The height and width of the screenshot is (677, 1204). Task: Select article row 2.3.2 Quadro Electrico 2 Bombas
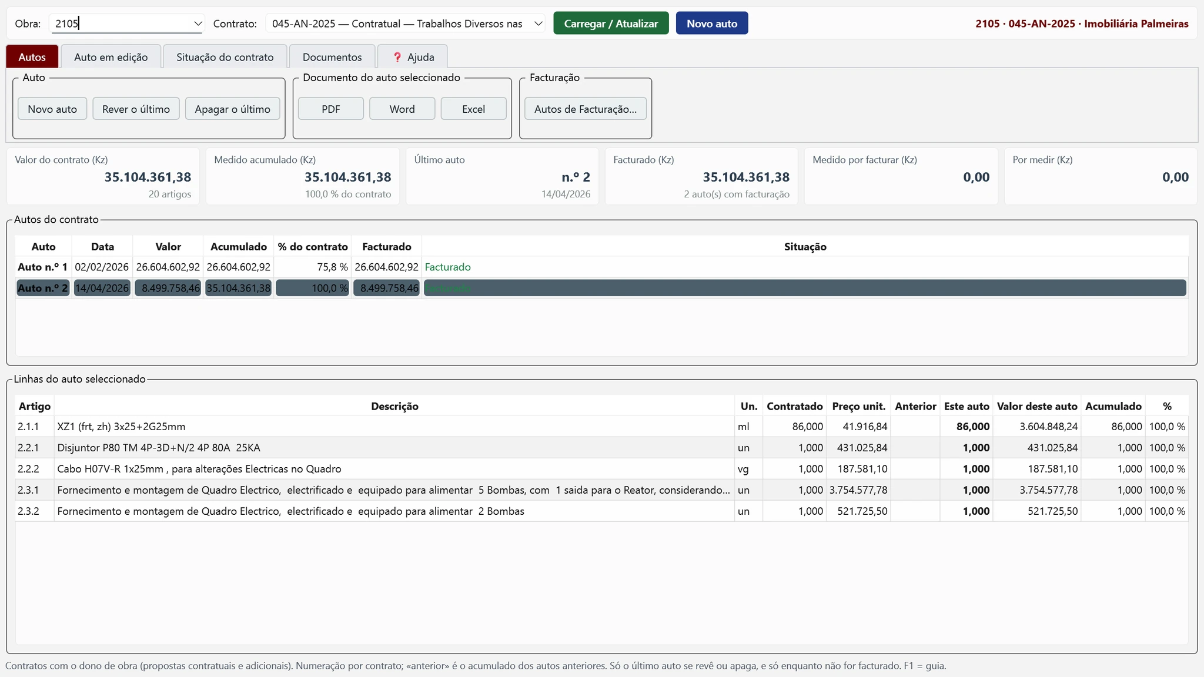[601, 511]
